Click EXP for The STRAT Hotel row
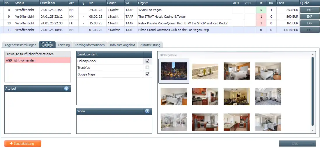The image size is (320, 148). (310, 17)
